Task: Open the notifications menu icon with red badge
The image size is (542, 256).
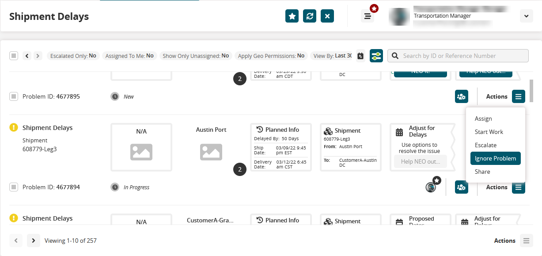Action: point(368,16)
